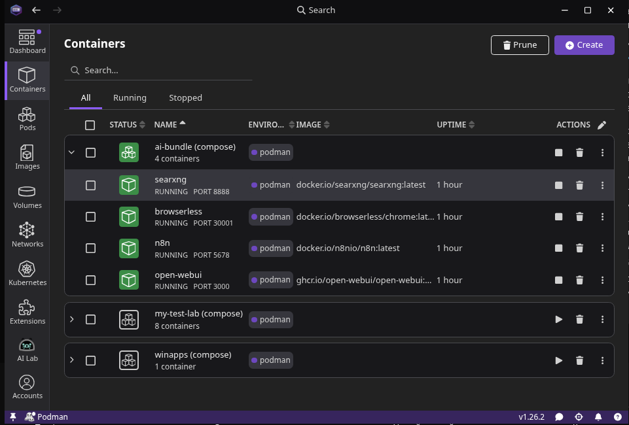Open help question mark in status bar
Viewport: 629px width, 425px height.
click(x=618, y=417)
